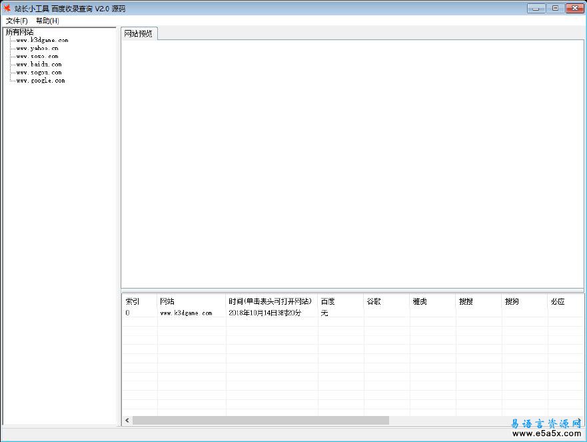The height and width of the screenshot is (442, 587).
Task: Click the 无 value in the 百度 column
Action: (324, 313)
